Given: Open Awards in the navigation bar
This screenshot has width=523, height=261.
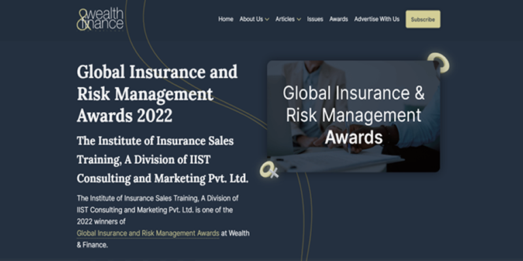Looking at the screenshot, I should pyautogui.click(x=339, y=19).
